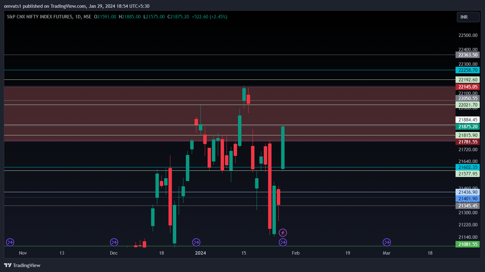This screenshot has height=272, width=485.
Task: Click the 21220.00 price axis tick
Action: (468, 225)
